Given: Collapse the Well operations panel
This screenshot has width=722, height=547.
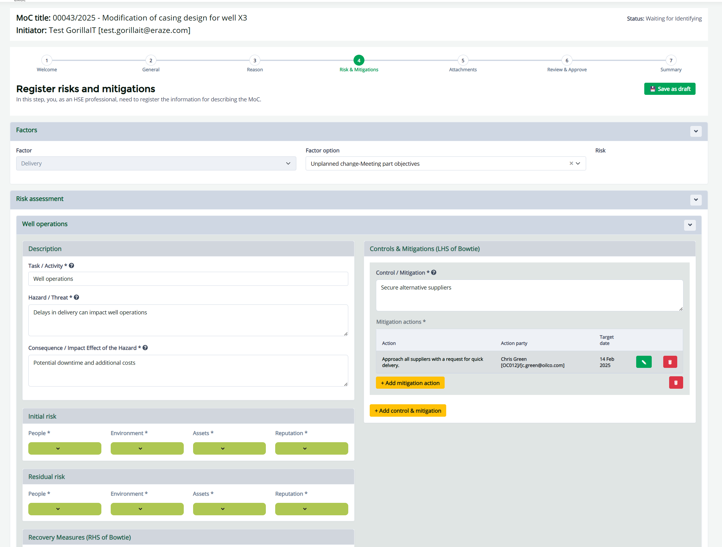Looking at the screenshot, I should click(x=690, y=225).
